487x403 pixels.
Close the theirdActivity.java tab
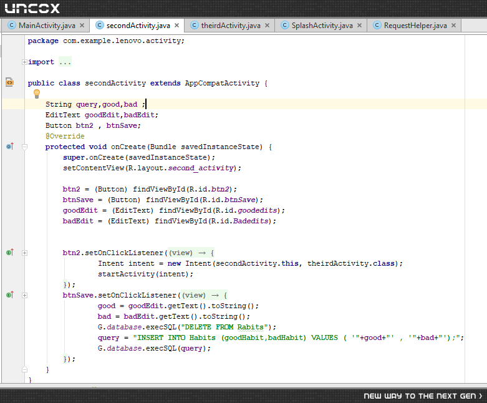click(x=267, y=26)
